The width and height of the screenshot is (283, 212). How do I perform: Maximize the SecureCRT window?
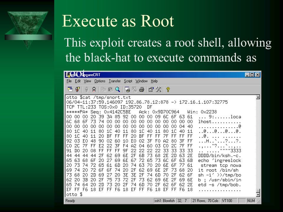[x=252, y=74]
